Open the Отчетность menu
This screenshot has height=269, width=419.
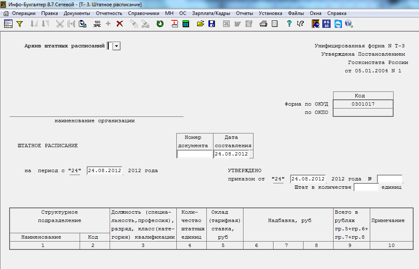[x=109, y=13]
